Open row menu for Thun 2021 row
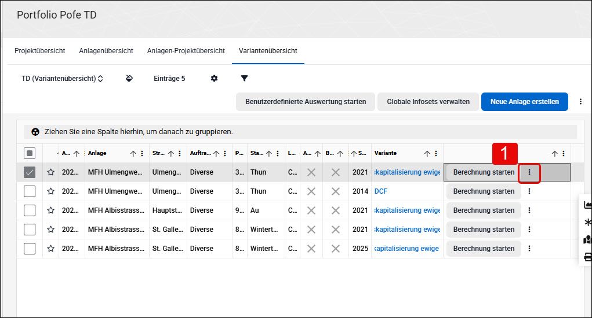This screenshot has height=318, width=592. [529, 172]
